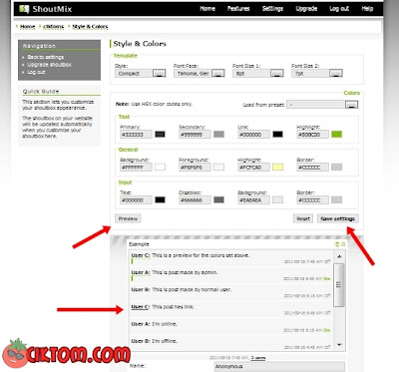Open the Home menu item
The width and height of the screenshot is (399, 372).
pyautogui.click(x=207, y=9)
